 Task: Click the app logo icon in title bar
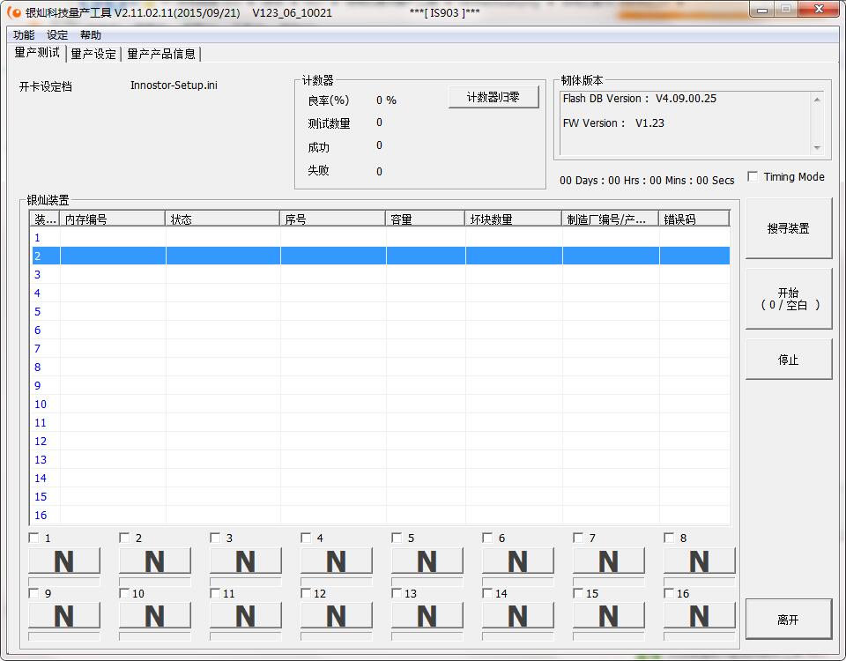coord(13,13)
